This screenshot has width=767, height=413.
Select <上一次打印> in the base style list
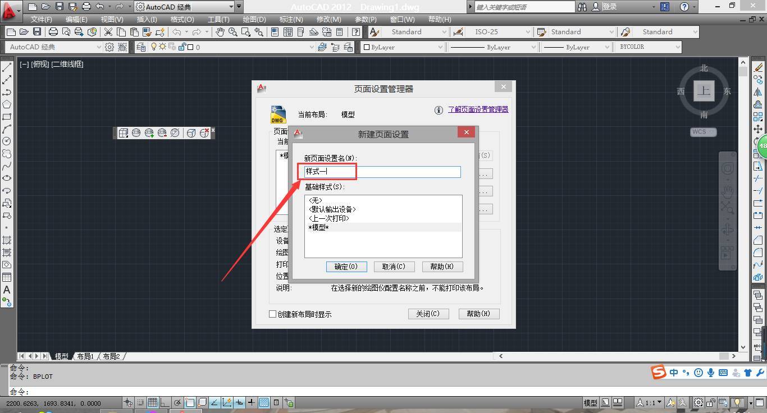click(x=329, y=218)
